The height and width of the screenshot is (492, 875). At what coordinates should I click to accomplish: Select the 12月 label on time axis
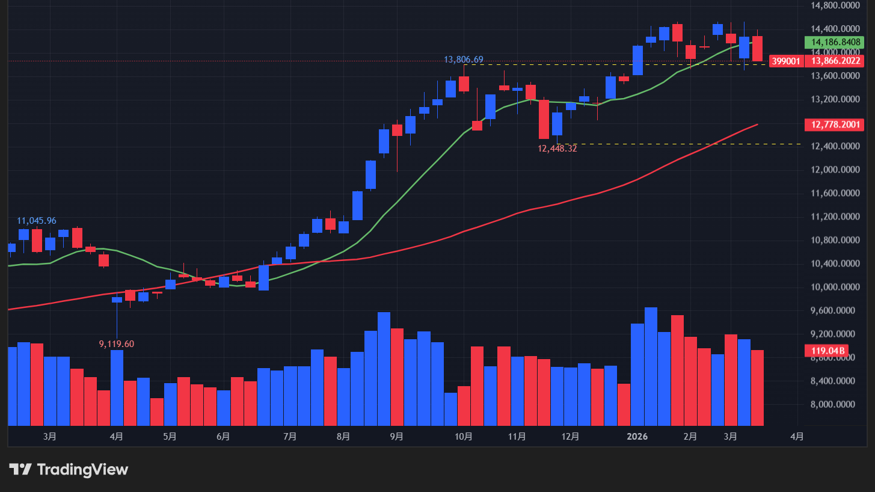(x=570, y=436)
